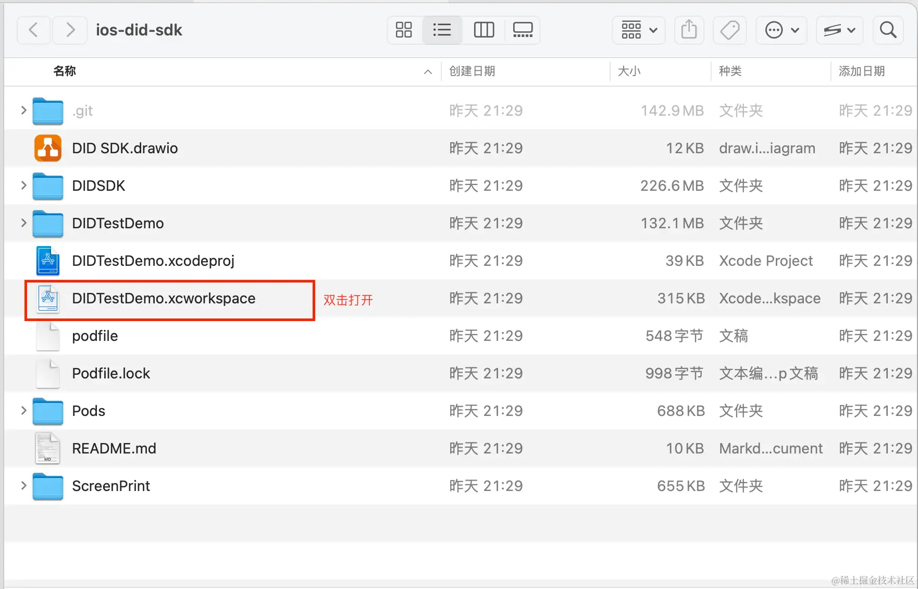Switch to icon grid view

(x=404, y=30)
